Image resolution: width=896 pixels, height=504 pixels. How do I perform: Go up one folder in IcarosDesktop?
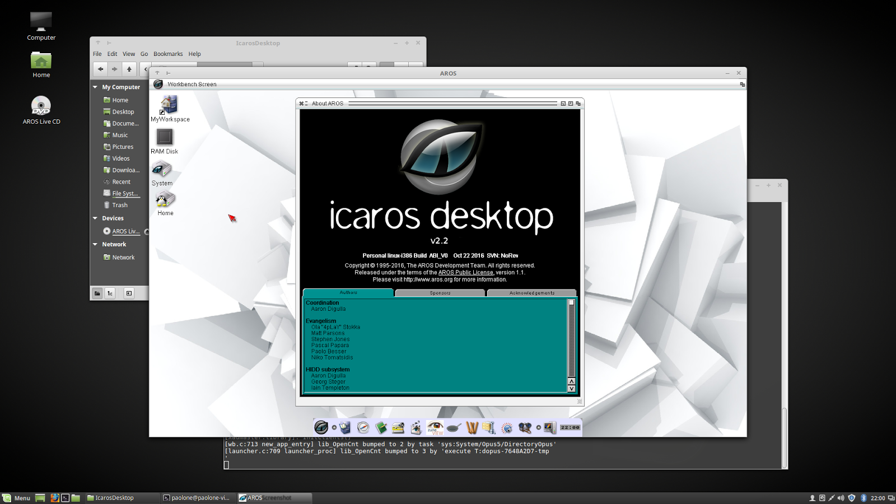[129, 69]
